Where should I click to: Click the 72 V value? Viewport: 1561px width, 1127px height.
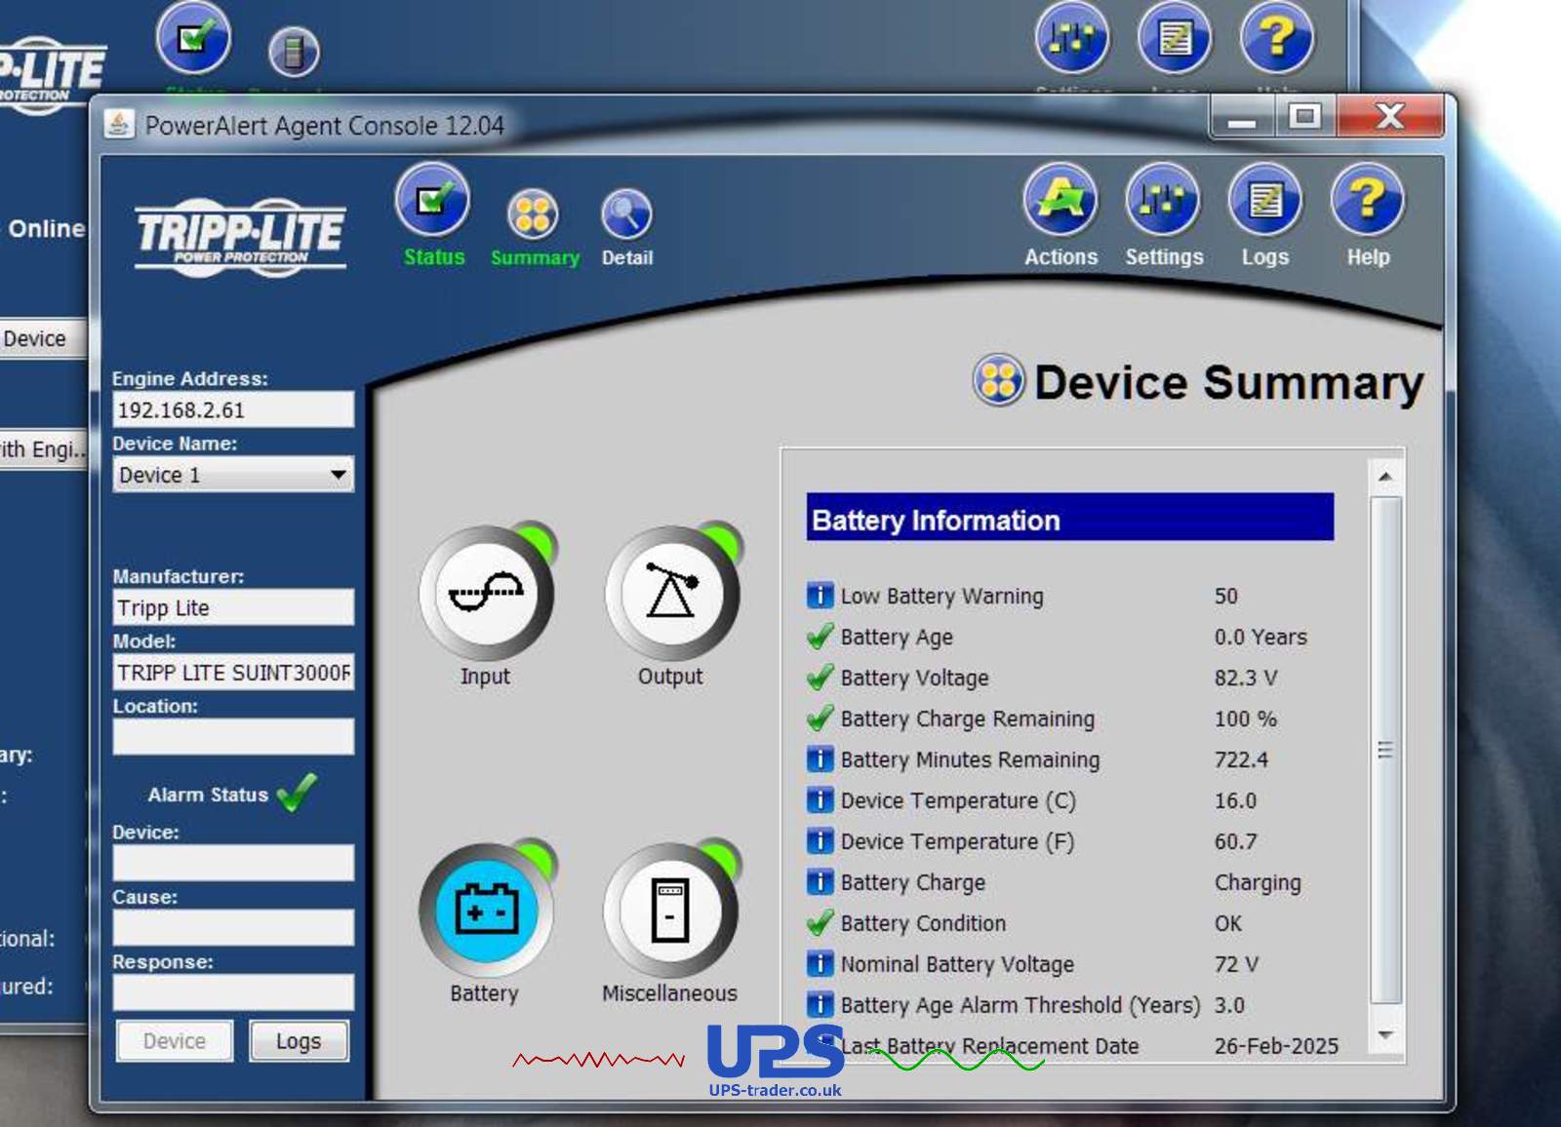point(1236,964)
